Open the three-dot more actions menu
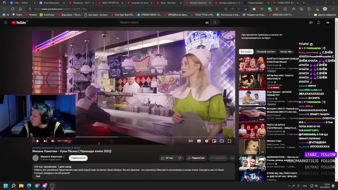Viewport: 338px width, 190px height. click(232, 158)
